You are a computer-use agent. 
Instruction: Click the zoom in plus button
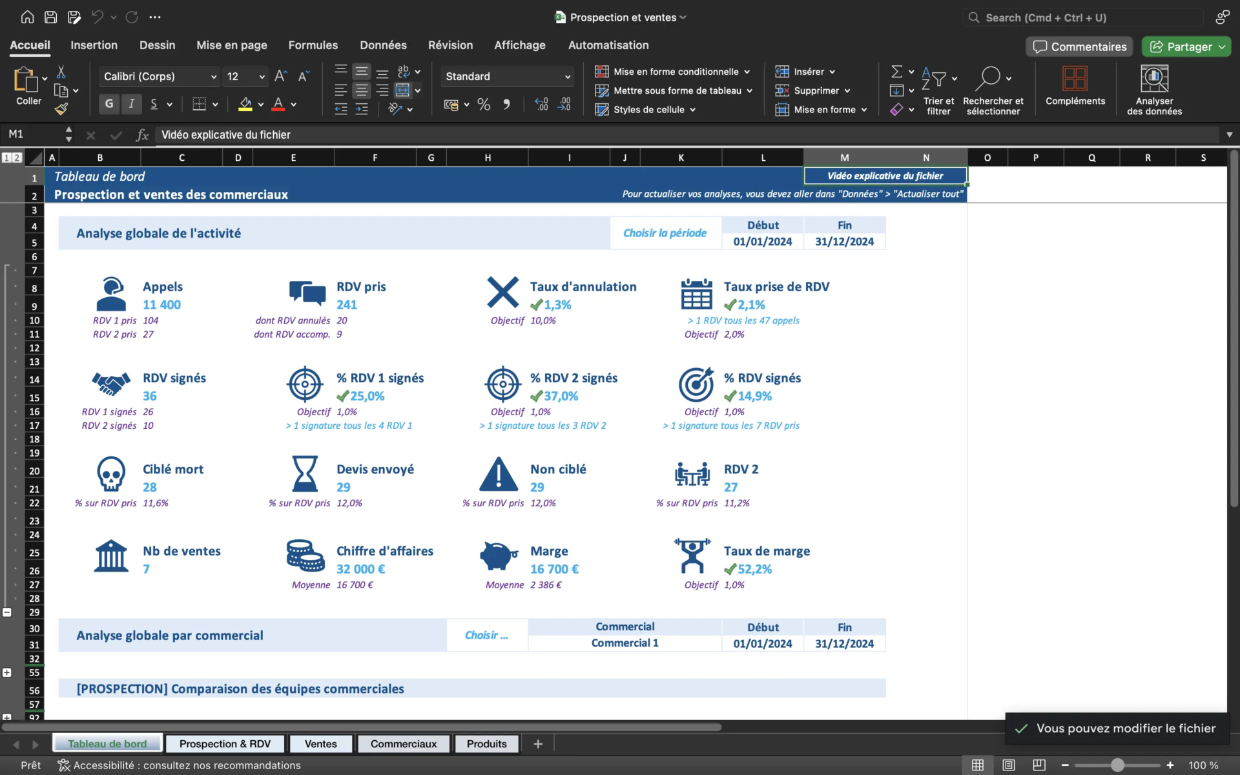point(1170,765)
